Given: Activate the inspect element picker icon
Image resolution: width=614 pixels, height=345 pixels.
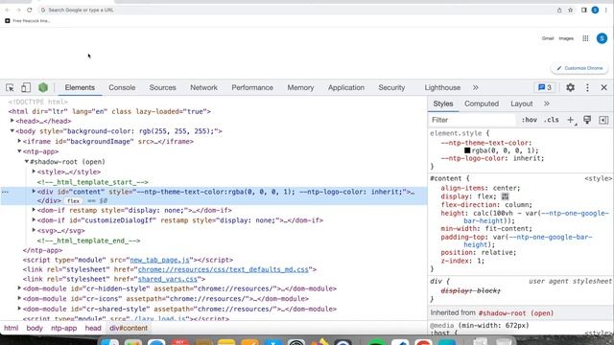Looking at the screenshot, I should coord(10,87).
